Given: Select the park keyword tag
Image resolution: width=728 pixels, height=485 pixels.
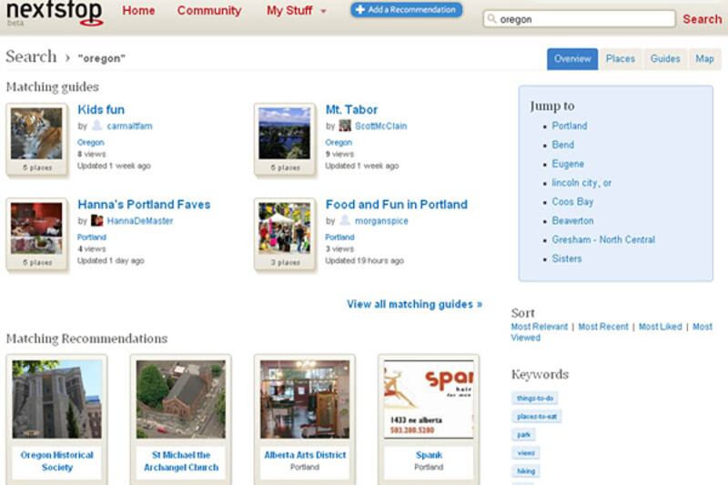Looking at the screenshot, I should [x=524, y=435].
